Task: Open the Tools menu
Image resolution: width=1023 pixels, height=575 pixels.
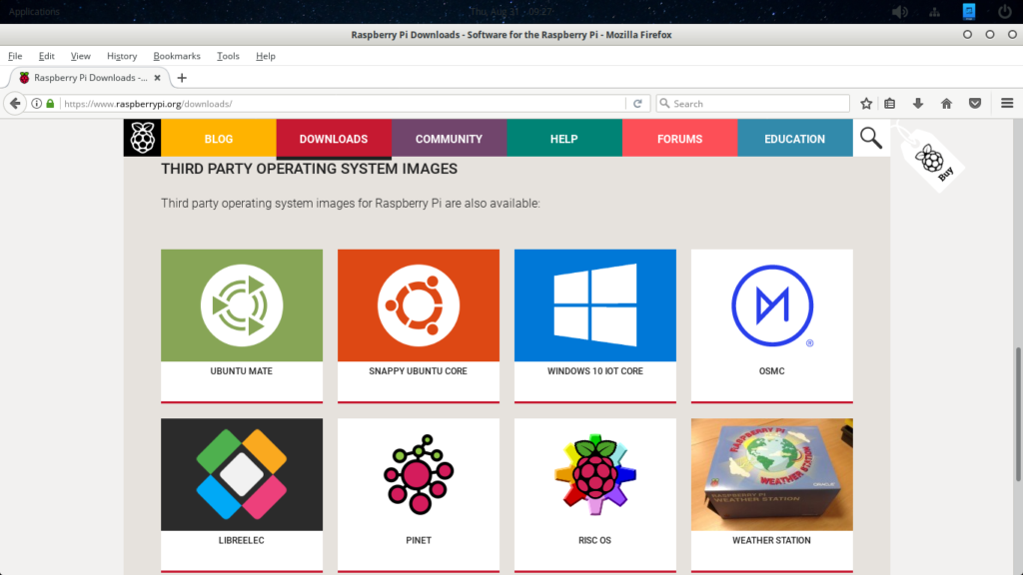Action: pyautogui.click(x=228, y=56)
